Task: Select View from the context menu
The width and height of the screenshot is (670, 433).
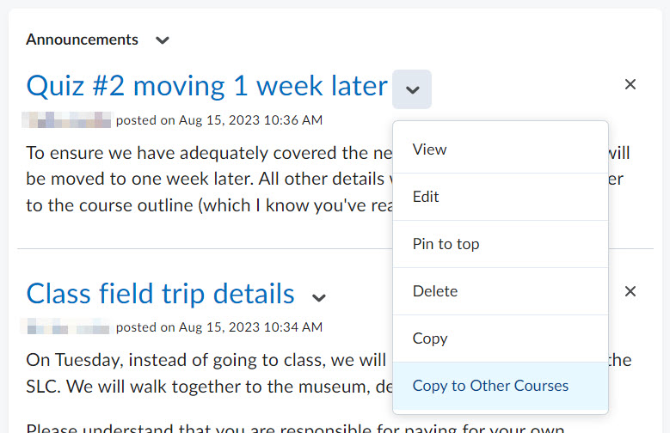Action: coord(429,149)
